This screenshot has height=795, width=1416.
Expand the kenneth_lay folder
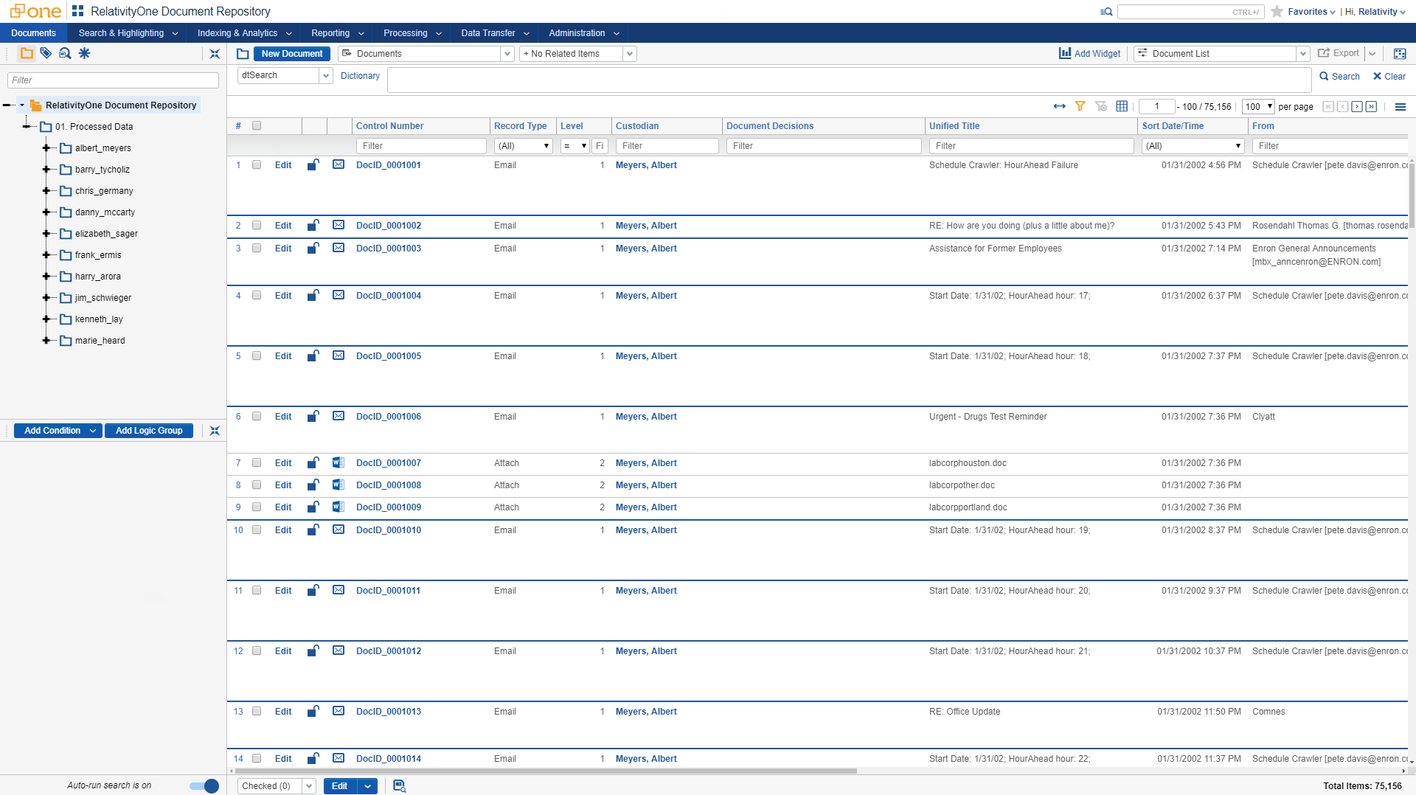[x=46, y=319]
